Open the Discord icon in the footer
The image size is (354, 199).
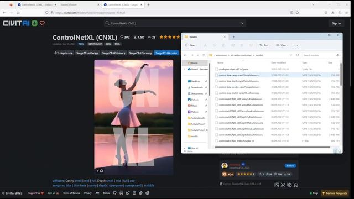pos(122,193)
